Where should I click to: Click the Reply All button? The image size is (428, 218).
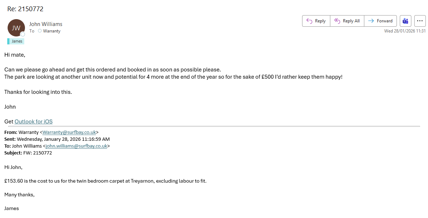coord(347,21)
